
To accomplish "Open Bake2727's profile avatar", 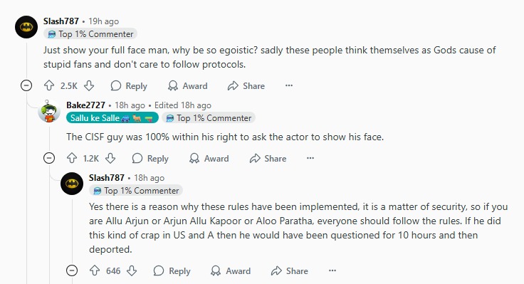I will [49, 111].
